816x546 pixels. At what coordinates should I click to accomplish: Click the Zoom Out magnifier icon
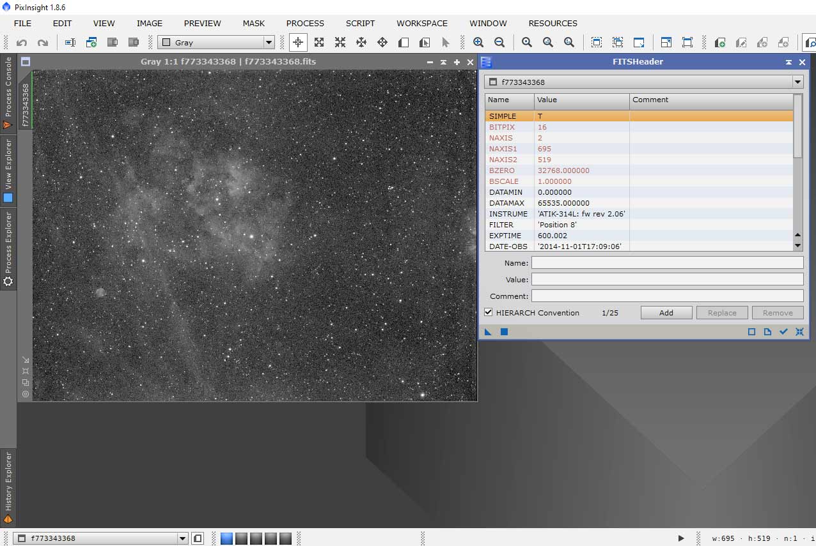coord(499,43)
